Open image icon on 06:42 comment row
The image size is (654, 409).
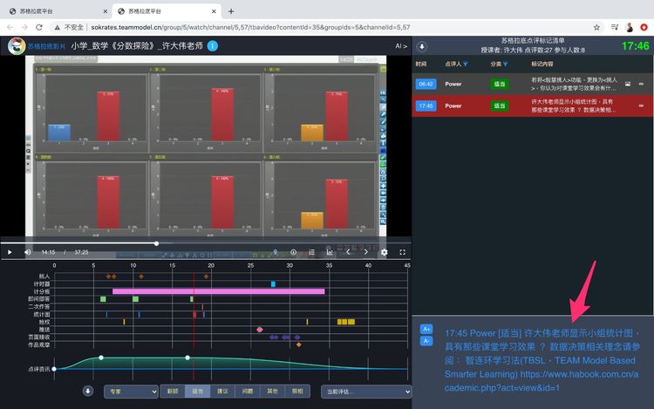pos(627,84)
